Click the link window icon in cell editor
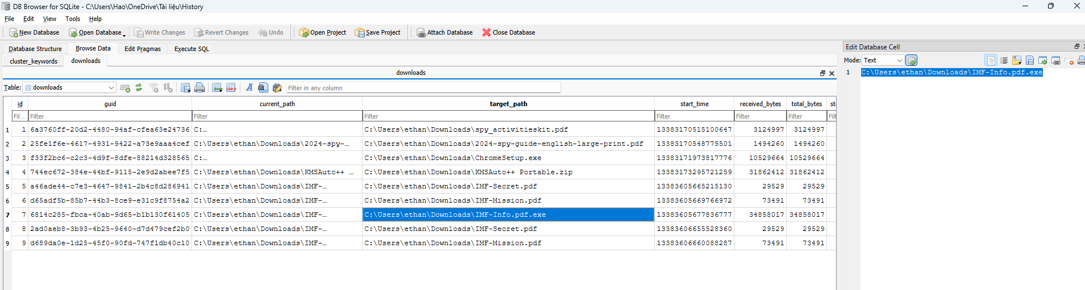The image size is (1085, 290). (1056, 60)
